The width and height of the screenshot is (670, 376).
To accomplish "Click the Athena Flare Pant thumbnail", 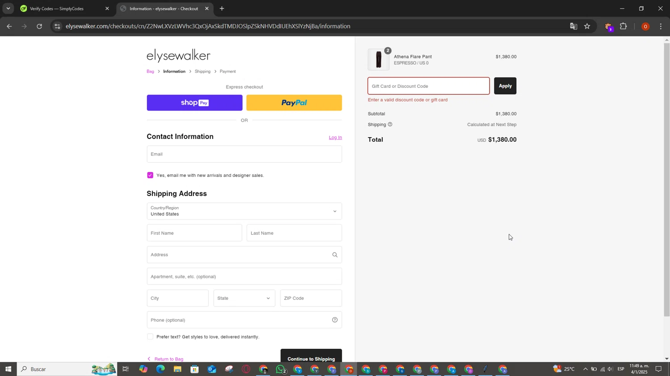I will [378, 59].
